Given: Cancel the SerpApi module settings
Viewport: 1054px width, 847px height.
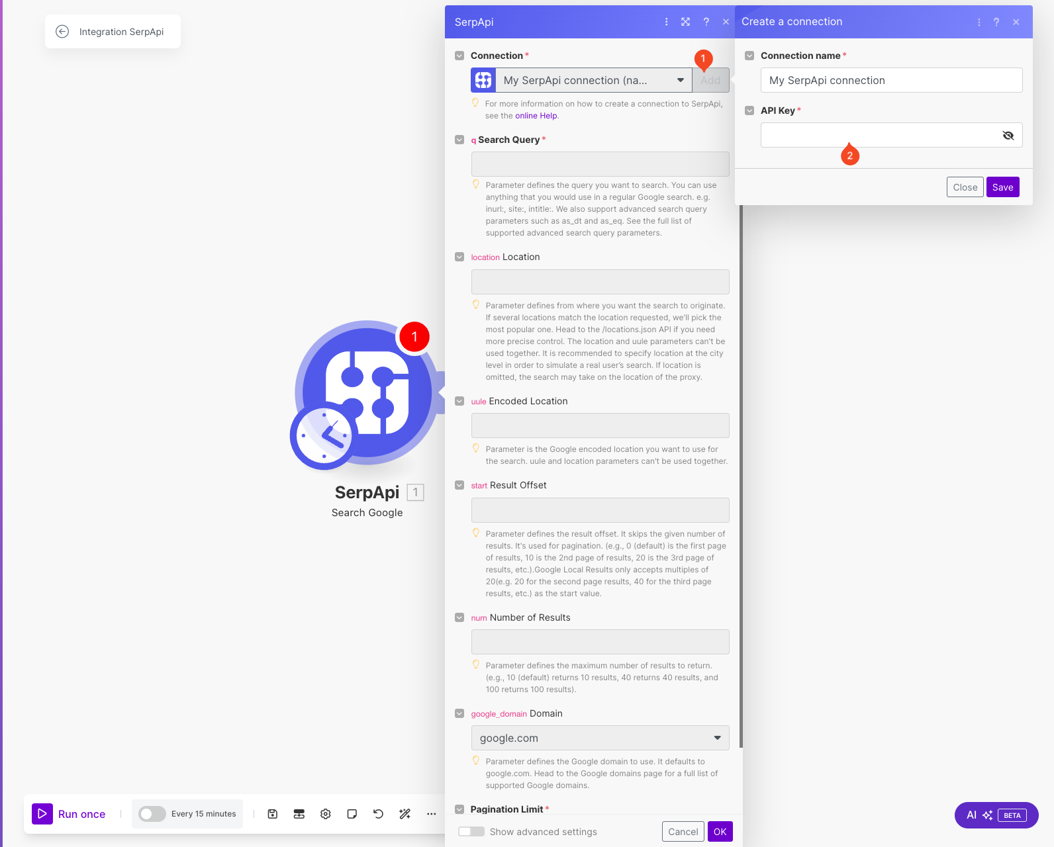Looking at the screenshot, I should click(x=683, y=832).
